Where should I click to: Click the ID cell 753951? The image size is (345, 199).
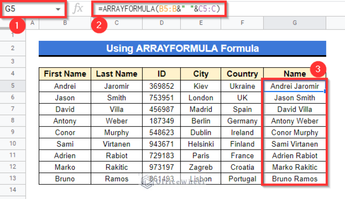point(161,98)
